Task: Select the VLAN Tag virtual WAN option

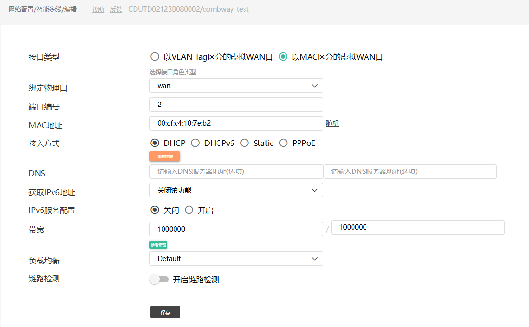Action: tap(155, 57)
